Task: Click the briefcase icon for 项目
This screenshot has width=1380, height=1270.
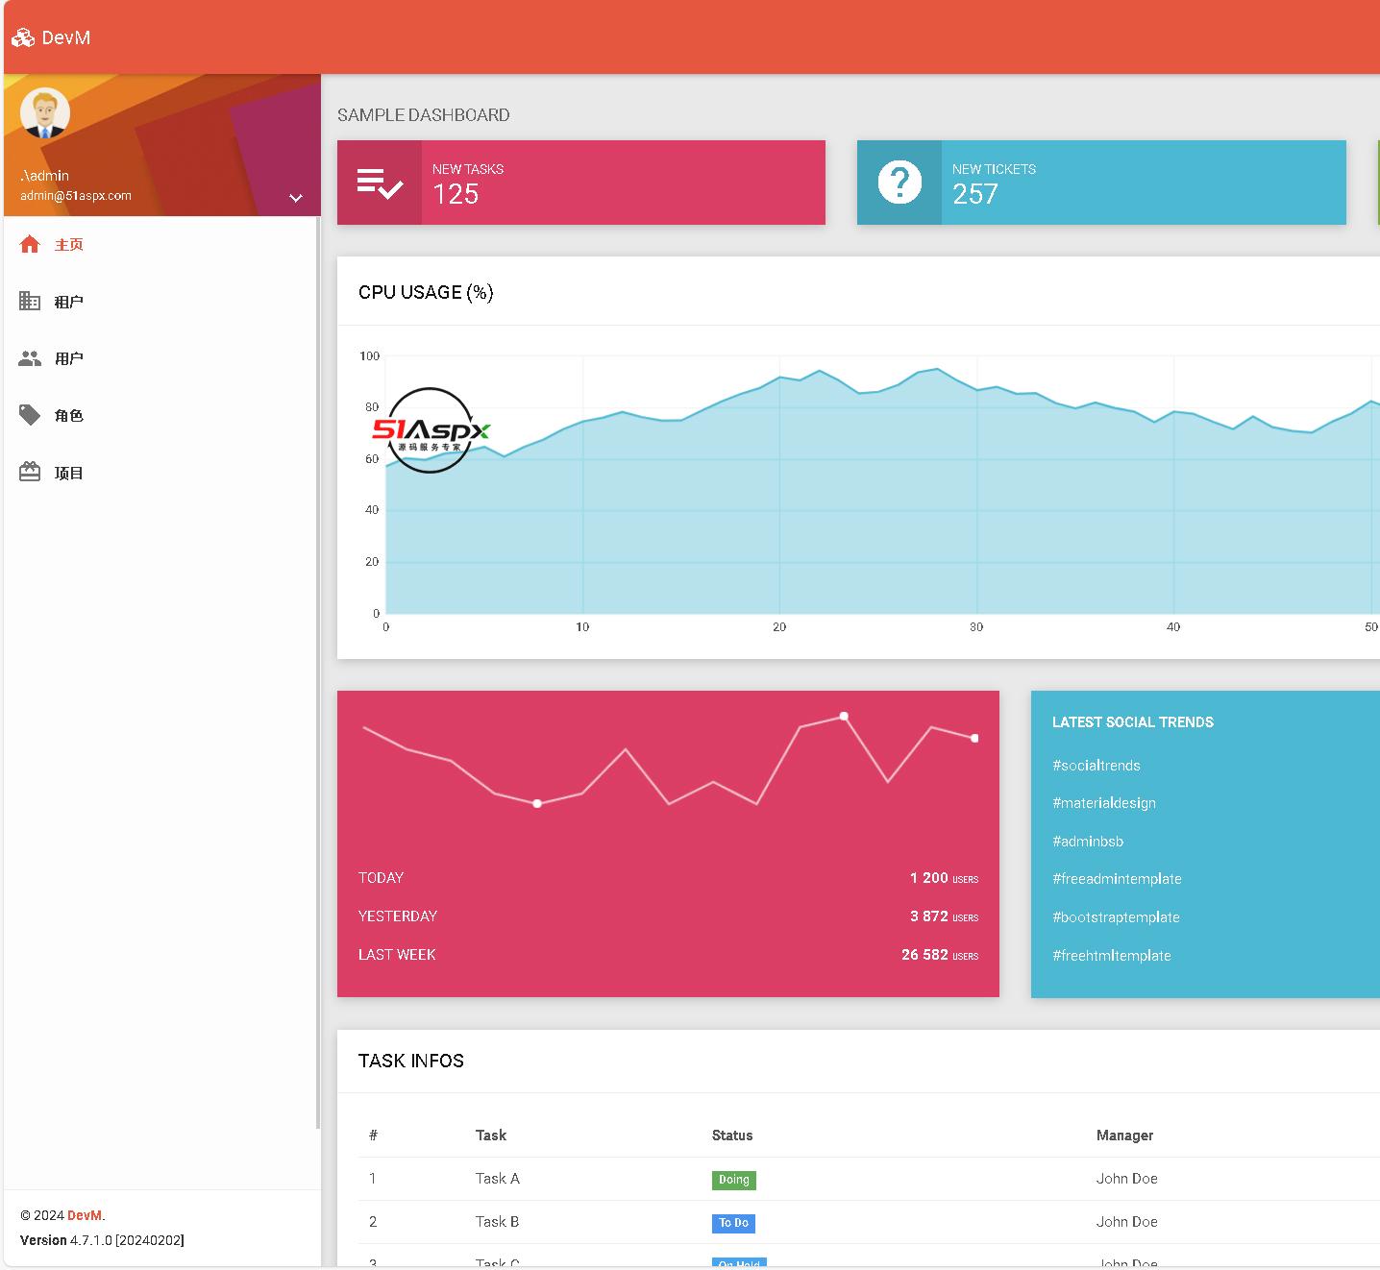Action: point(30,472)
